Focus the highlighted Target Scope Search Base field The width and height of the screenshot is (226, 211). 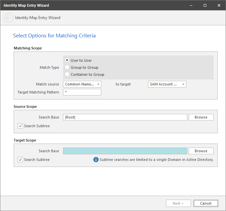click(x=125, y=151)
